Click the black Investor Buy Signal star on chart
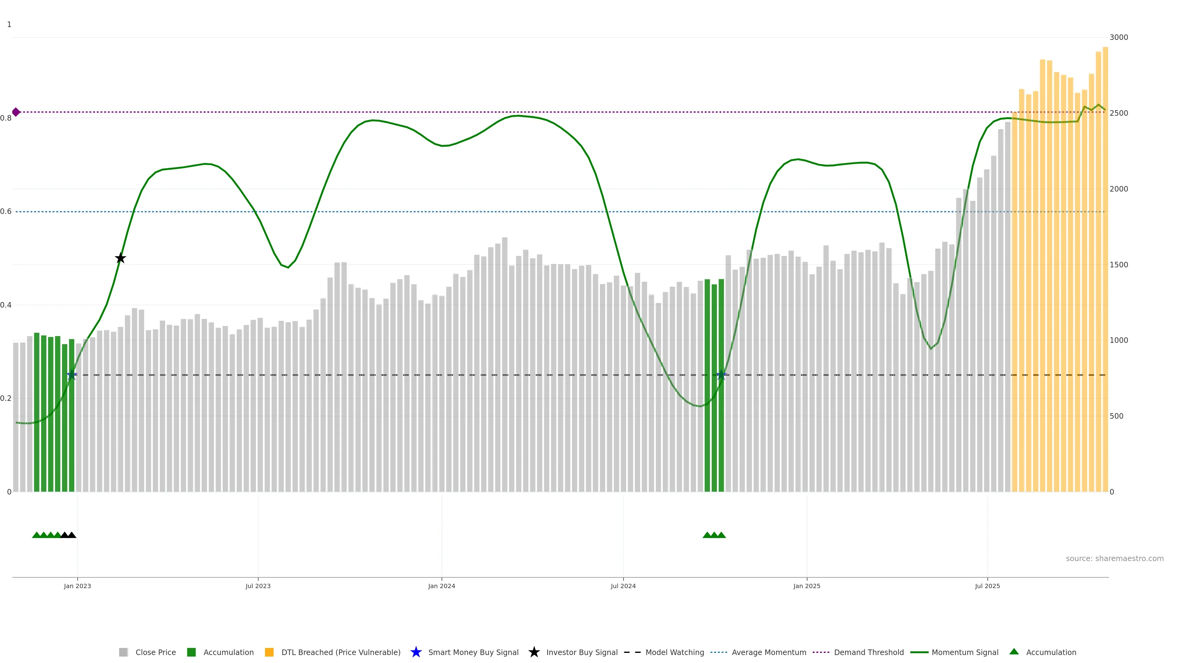The image size is (1179, 663). (x=120, y=258)
